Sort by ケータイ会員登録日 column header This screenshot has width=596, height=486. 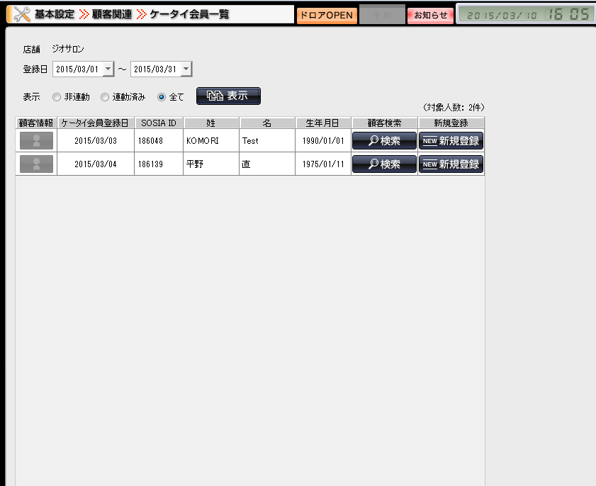[x=95, y=123]
